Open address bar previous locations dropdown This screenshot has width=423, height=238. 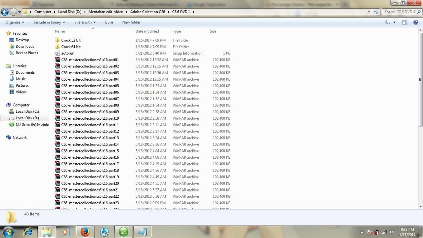(x=369, y=12)
